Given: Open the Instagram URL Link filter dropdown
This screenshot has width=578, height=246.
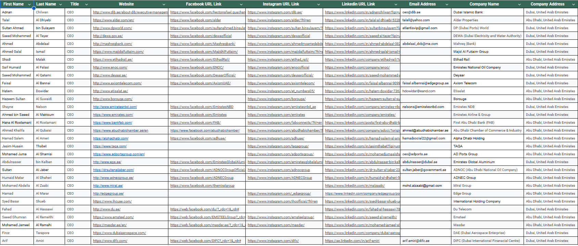Looking at the screenshot, I should (x=319, y=4).
